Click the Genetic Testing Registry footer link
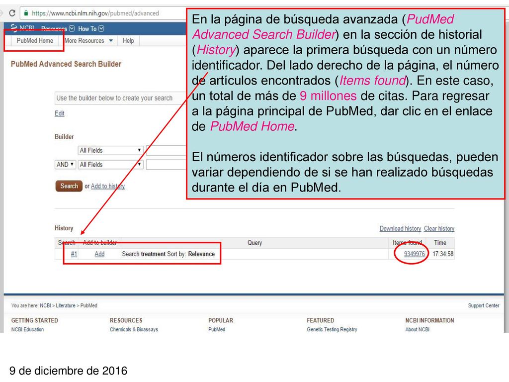Image resolution: width=509 pixels, height=382 pixels. pos(332,329)
